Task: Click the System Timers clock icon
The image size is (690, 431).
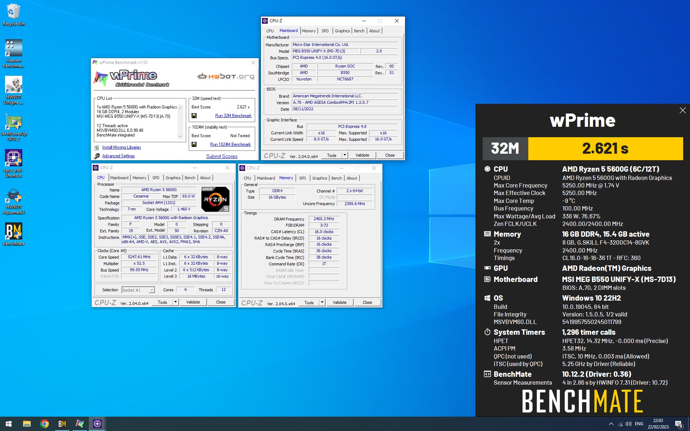Action: coord(487,332)
